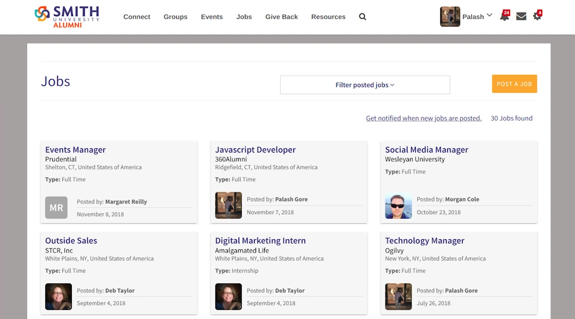Open the Digital Marketing Intern job listing

pos(260,241)
